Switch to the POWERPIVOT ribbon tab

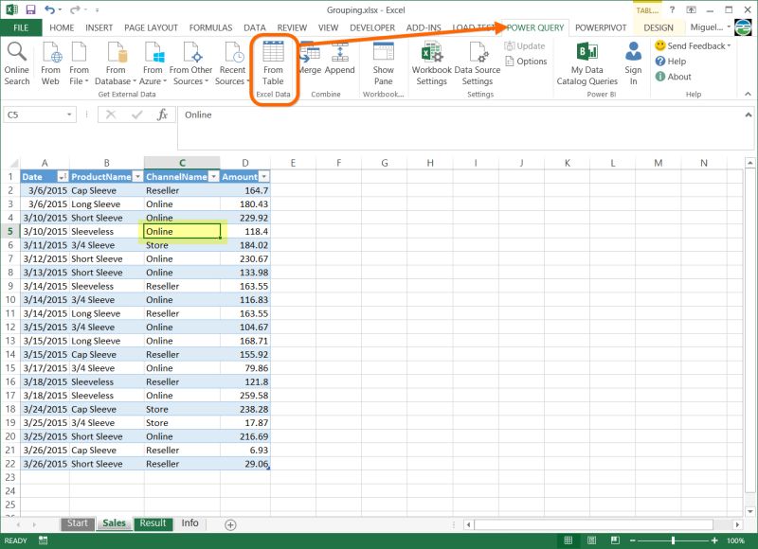601,27
